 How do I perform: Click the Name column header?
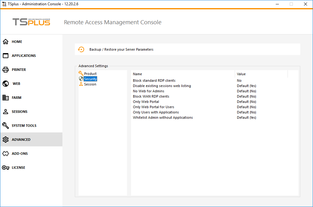[x=183, y=74]
